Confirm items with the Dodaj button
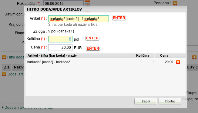The width and height of the screenshot is (198, 113). (170, 101)
